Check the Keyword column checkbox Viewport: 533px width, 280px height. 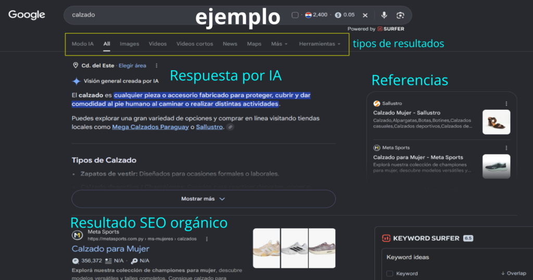389,274
